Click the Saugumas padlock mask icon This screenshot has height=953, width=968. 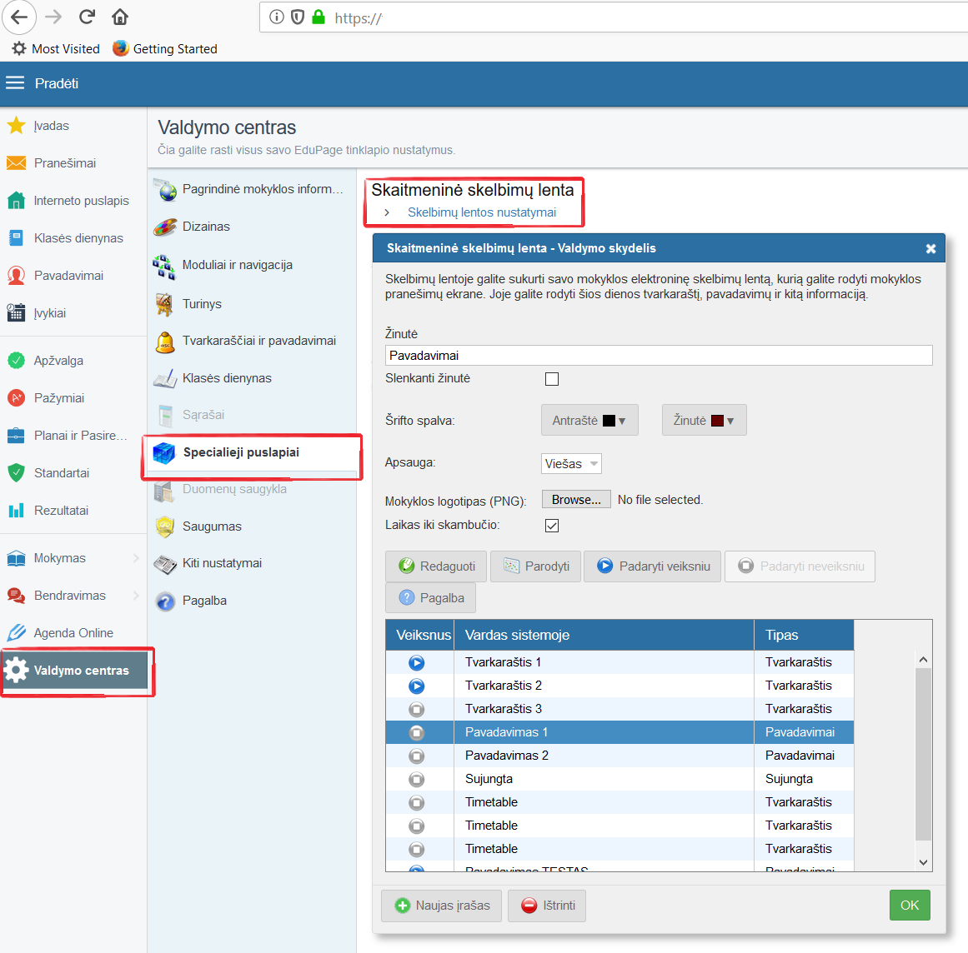(165, 526)
